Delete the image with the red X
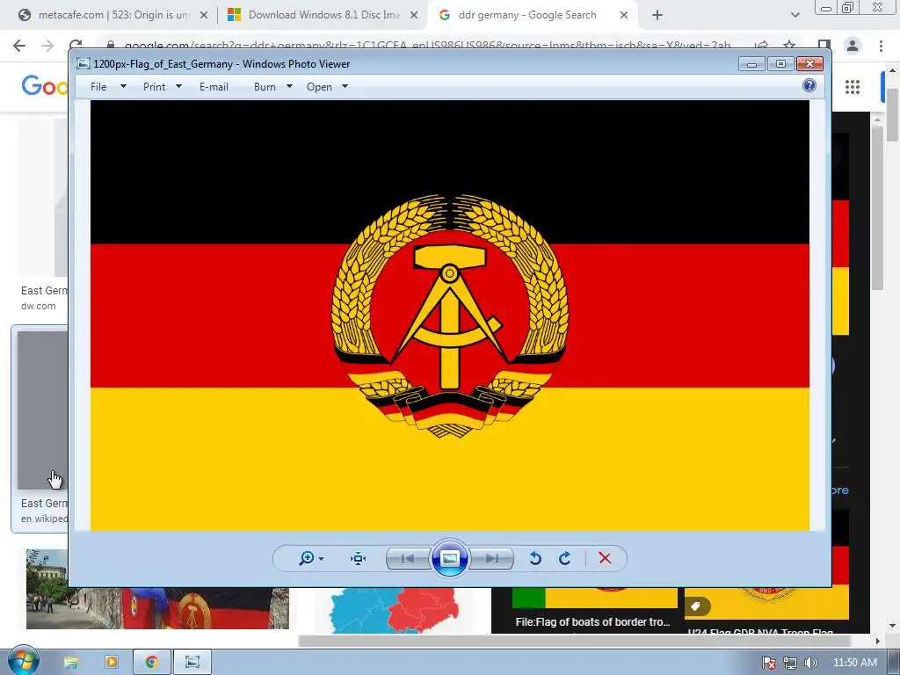The image size is (900, 675). point(605,558)
